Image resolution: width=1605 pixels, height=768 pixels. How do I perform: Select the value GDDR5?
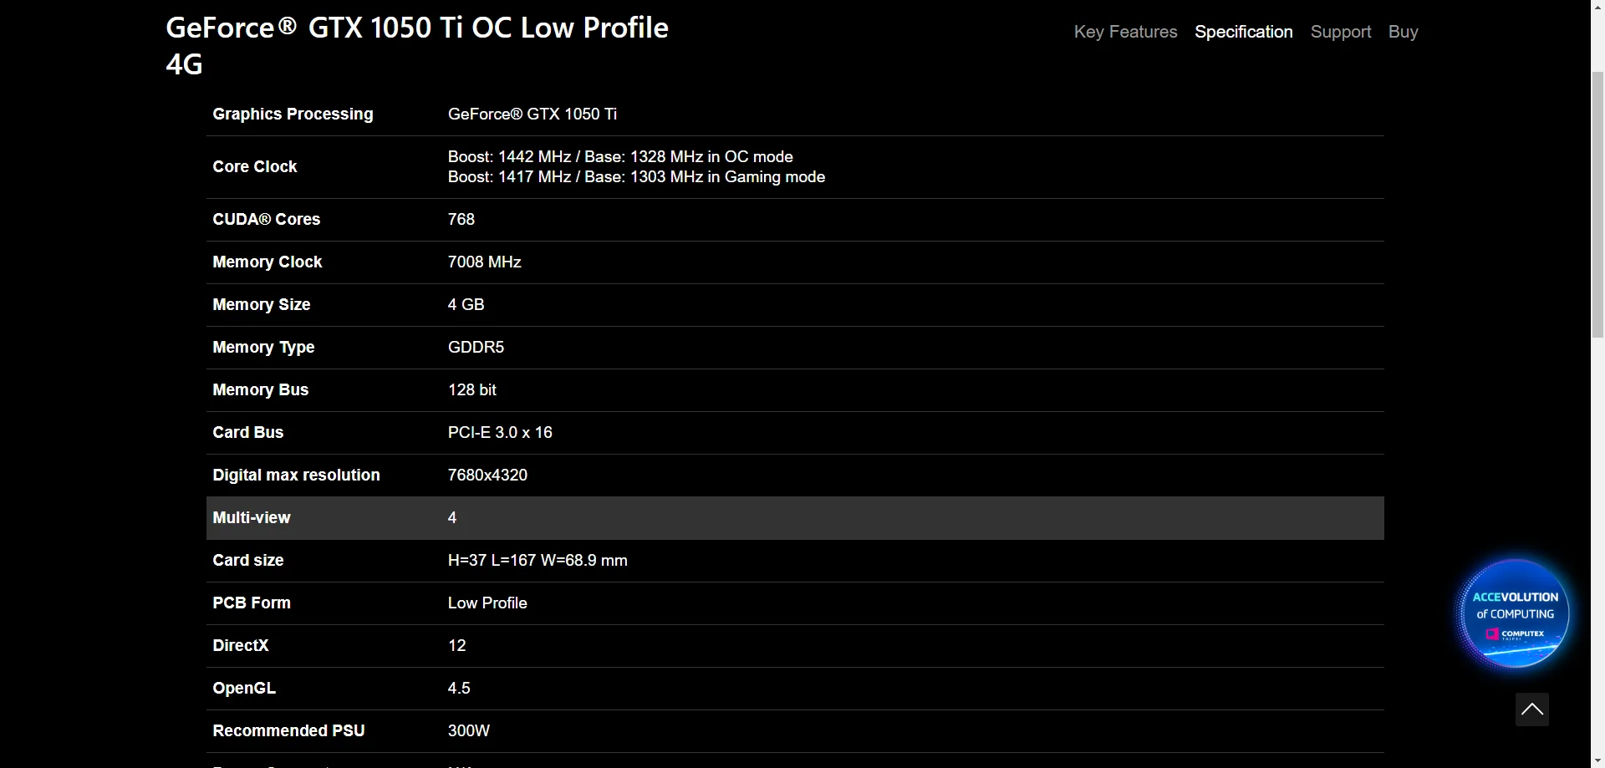pos(476,347)
